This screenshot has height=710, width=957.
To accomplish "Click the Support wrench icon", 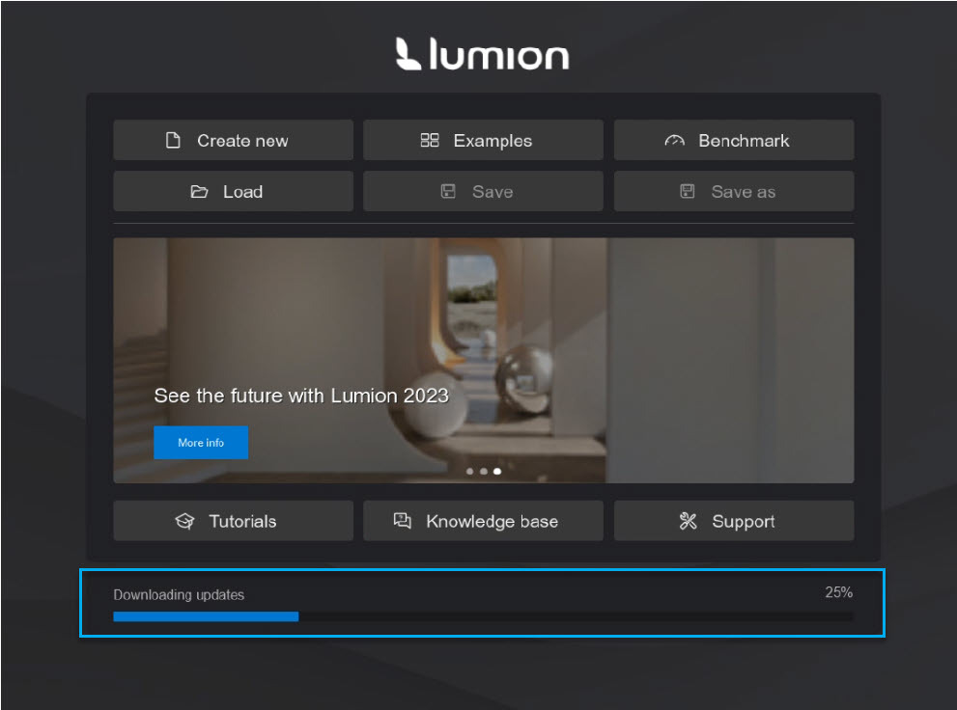I will tap(689, 521).
